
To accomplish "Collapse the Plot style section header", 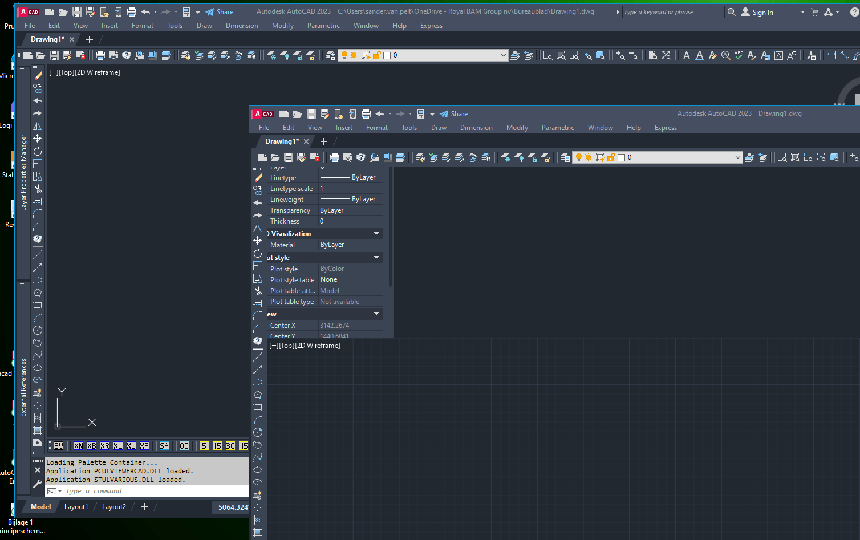I will click(376, 258).
